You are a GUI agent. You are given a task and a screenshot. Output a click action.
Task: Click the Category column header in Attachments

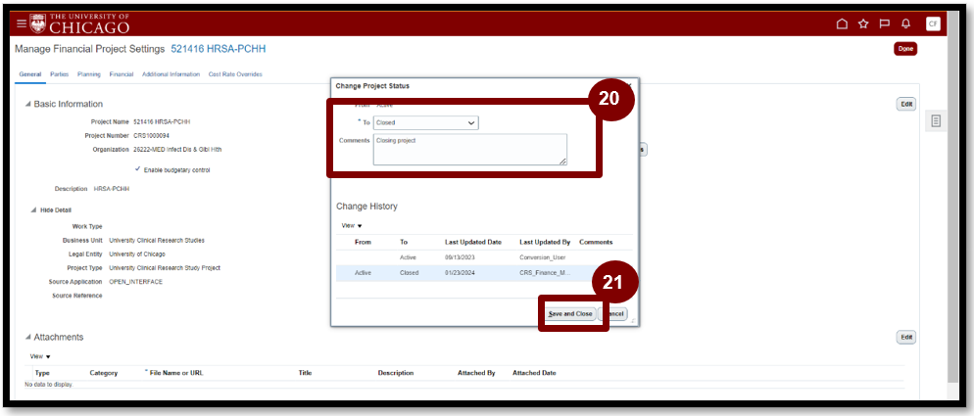tap(104, 373)
